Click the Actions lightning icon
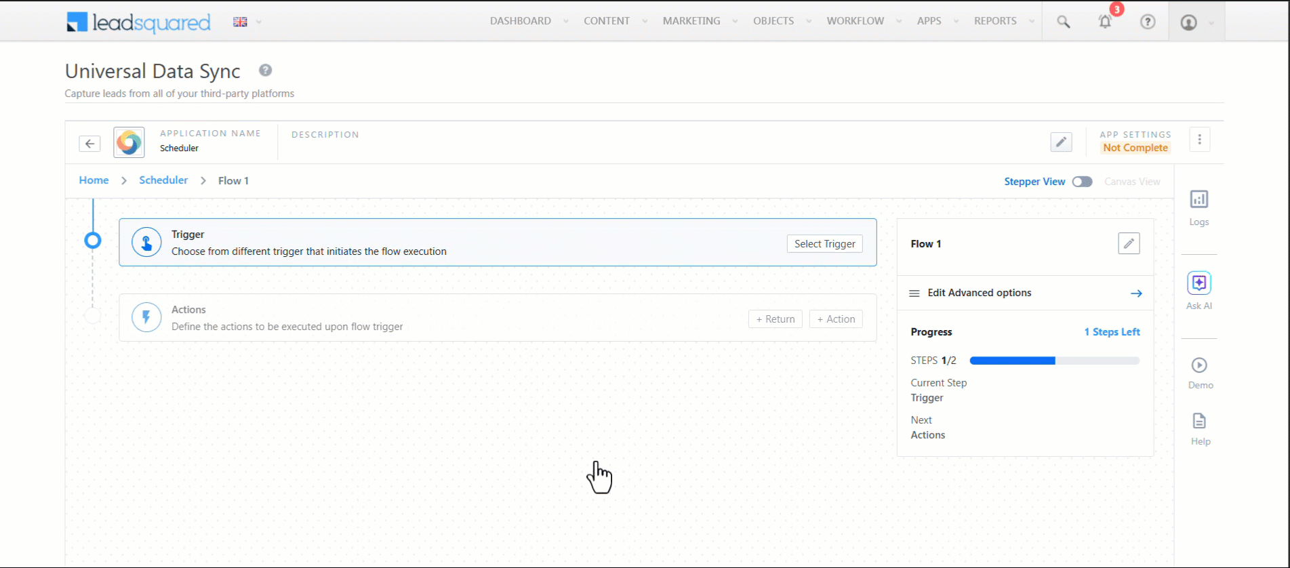1290x568 pixels. 146,317
